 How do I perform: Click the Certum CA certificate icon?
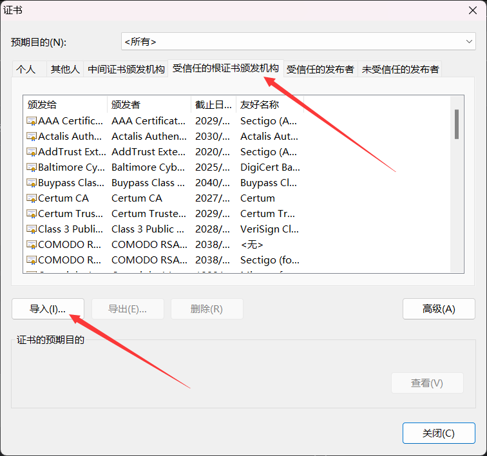[x=32, y=198]
